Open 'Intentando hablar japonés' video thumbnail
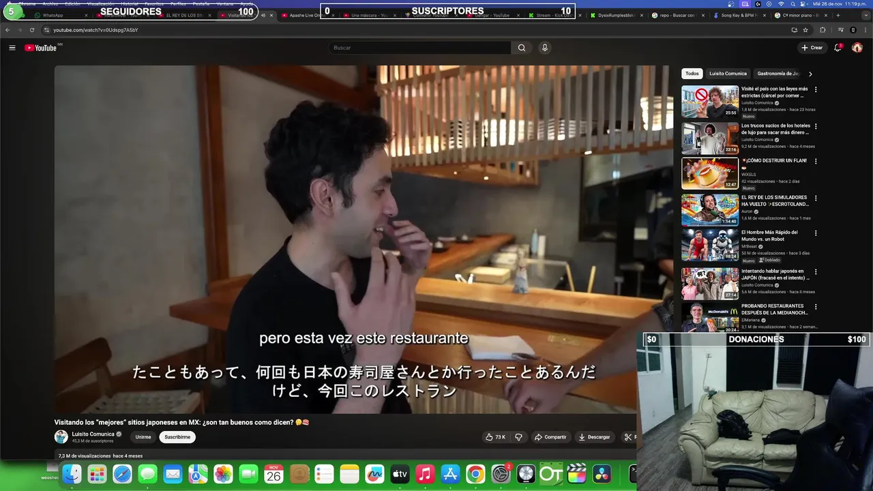The image size is (873, 491). (x=710, y=283)
